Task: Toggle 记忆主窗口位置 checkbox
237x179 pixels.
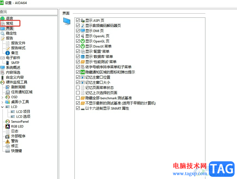Action: pyautogui.click(x=78, y=77)
